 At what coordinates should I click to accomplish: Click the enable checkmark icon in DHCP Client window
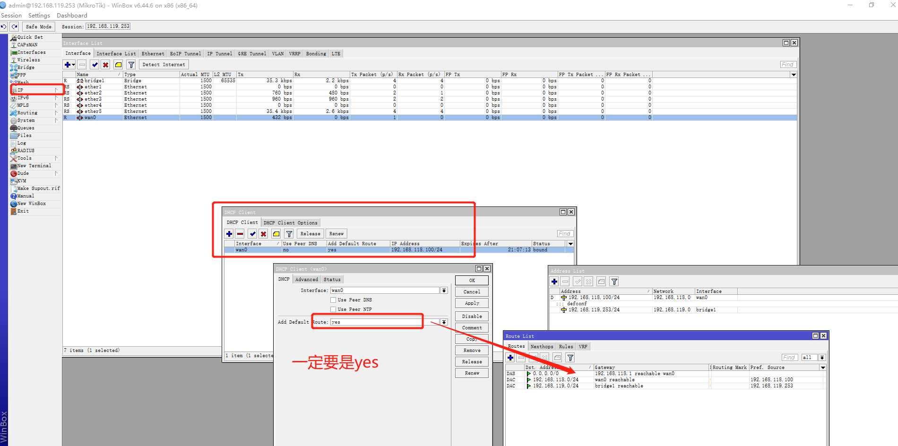coord(252,234)
